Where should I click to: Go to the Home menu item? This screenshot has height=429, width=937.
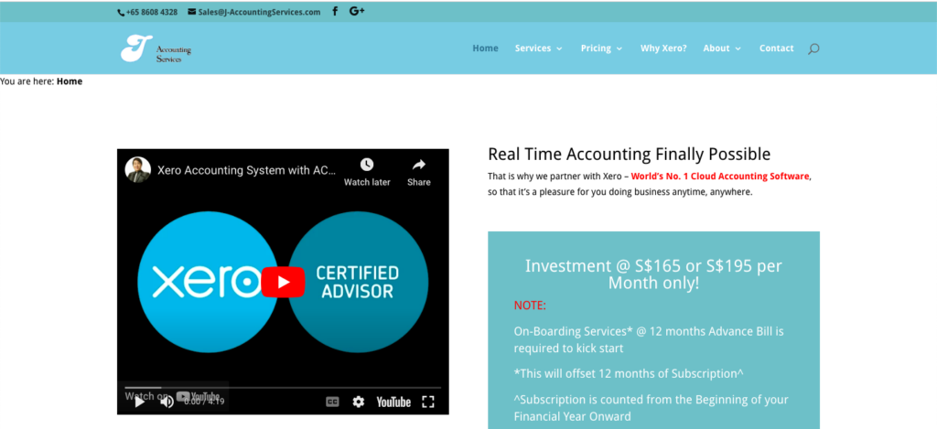click(x=485, y=48)
